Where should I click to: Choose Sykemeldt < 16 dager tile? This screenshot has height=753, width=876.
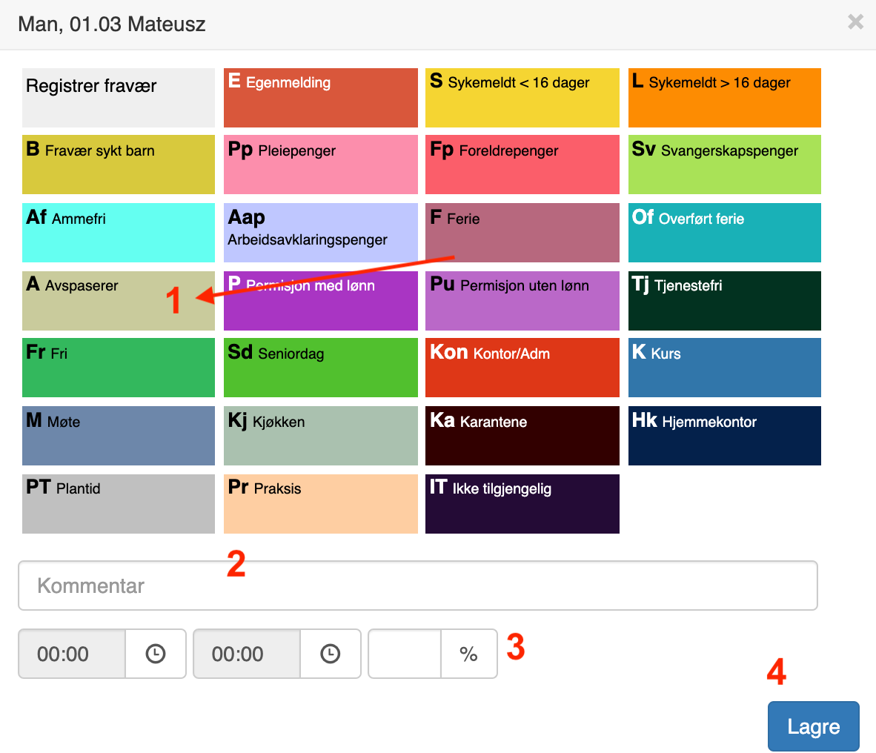pyautogui.click(x=522, y=98)
